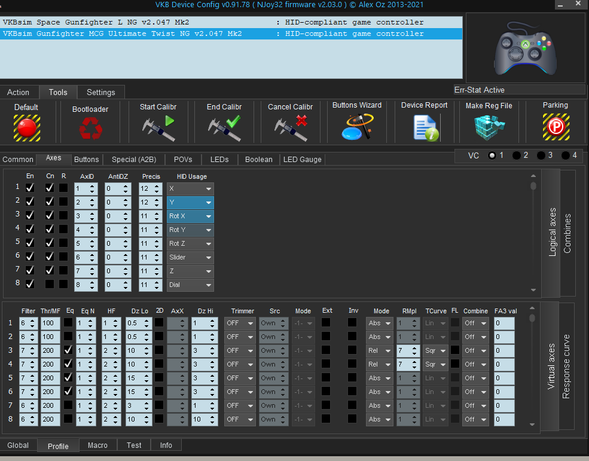Screen dimensions: 589x461
Task: Open the LED Gauge tab
Action: [x=303, y=160]
